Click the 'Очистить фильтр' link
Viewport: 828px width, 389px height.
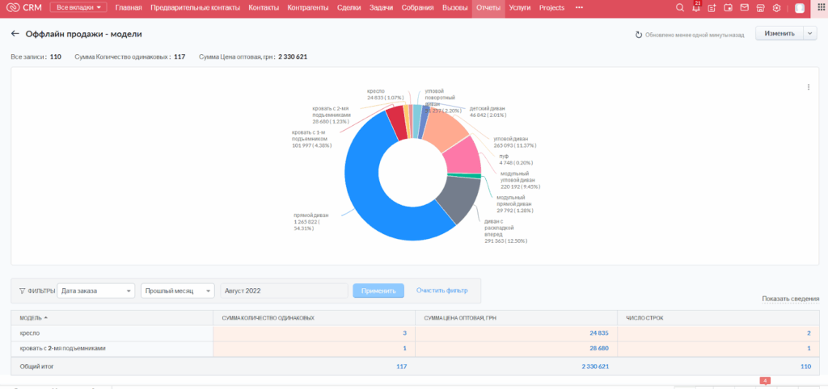(x=441, y=291)
